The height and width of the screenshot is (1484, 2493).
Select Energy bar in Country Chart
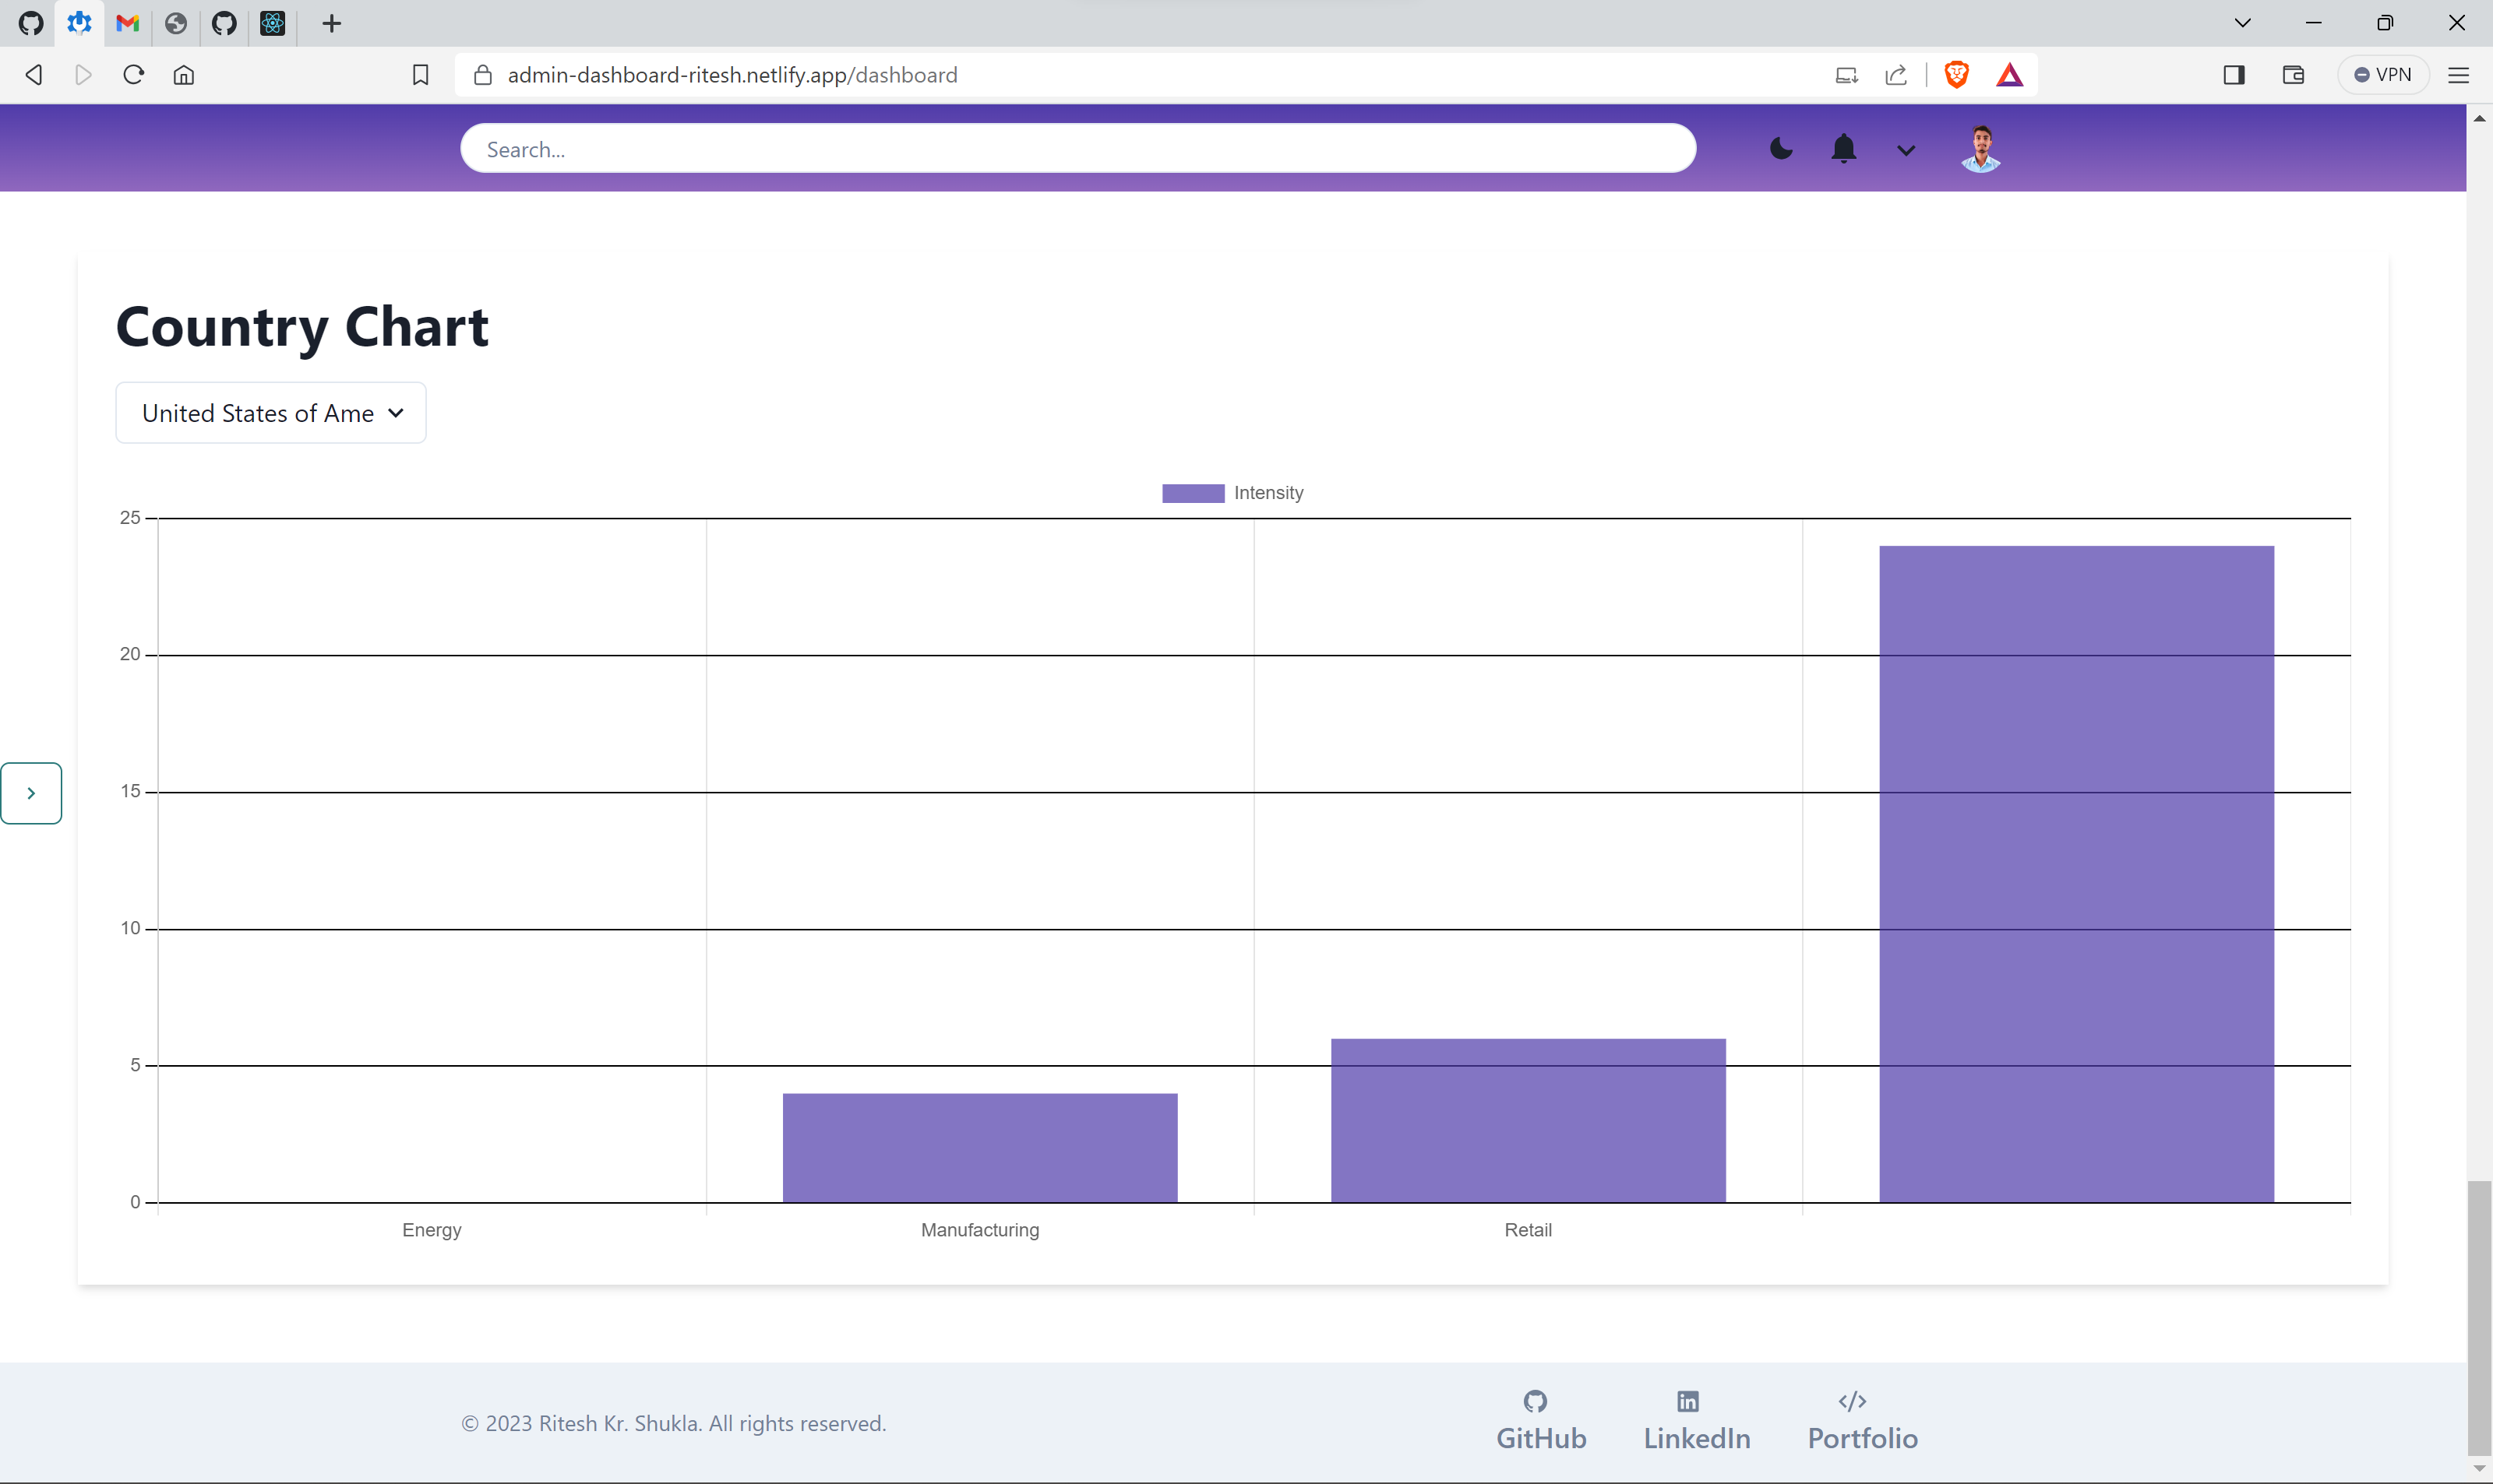point(431,1200)
